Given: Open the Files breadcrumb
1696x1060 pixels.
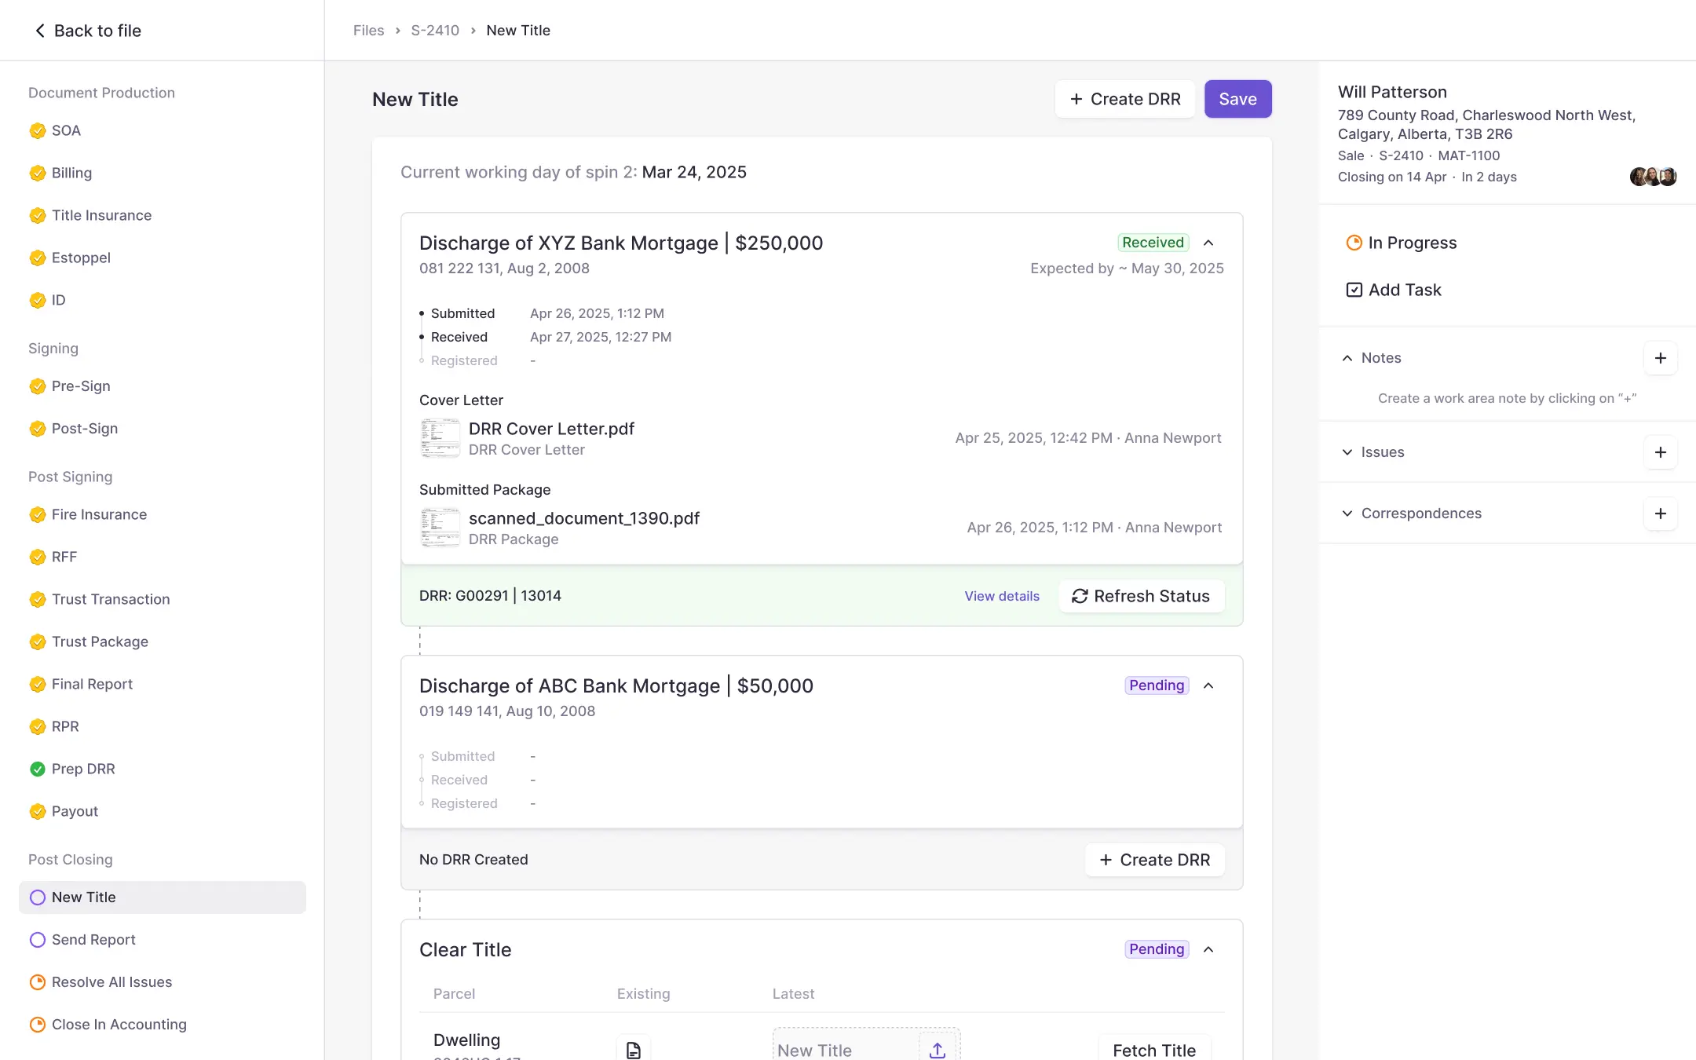Looking at the screenshot, I should (x=368, y=30).
